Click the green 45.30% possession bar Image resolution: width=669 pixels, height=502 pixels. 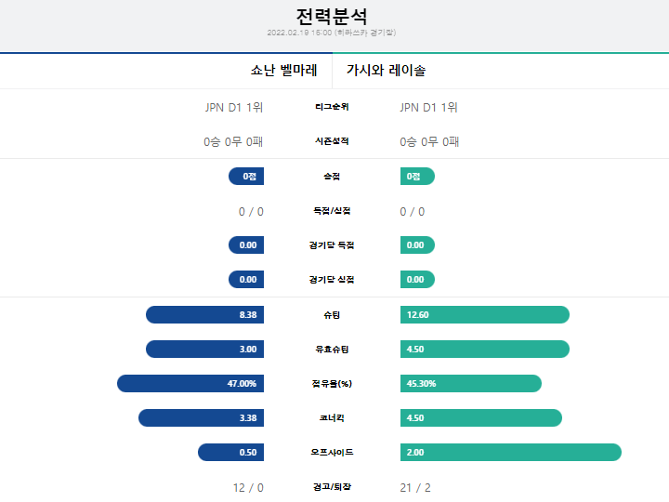470,383
